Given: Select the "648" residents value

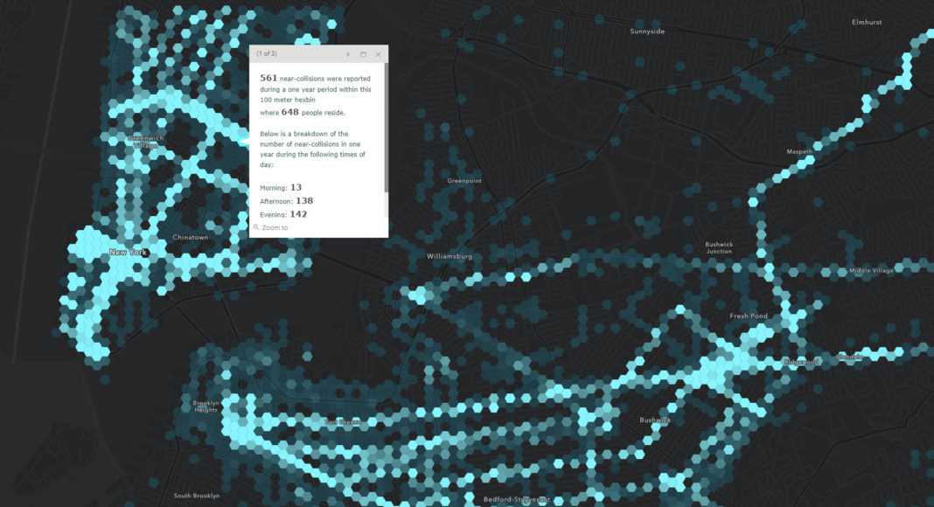Looking at the screenshot, I should coord(290,112).
